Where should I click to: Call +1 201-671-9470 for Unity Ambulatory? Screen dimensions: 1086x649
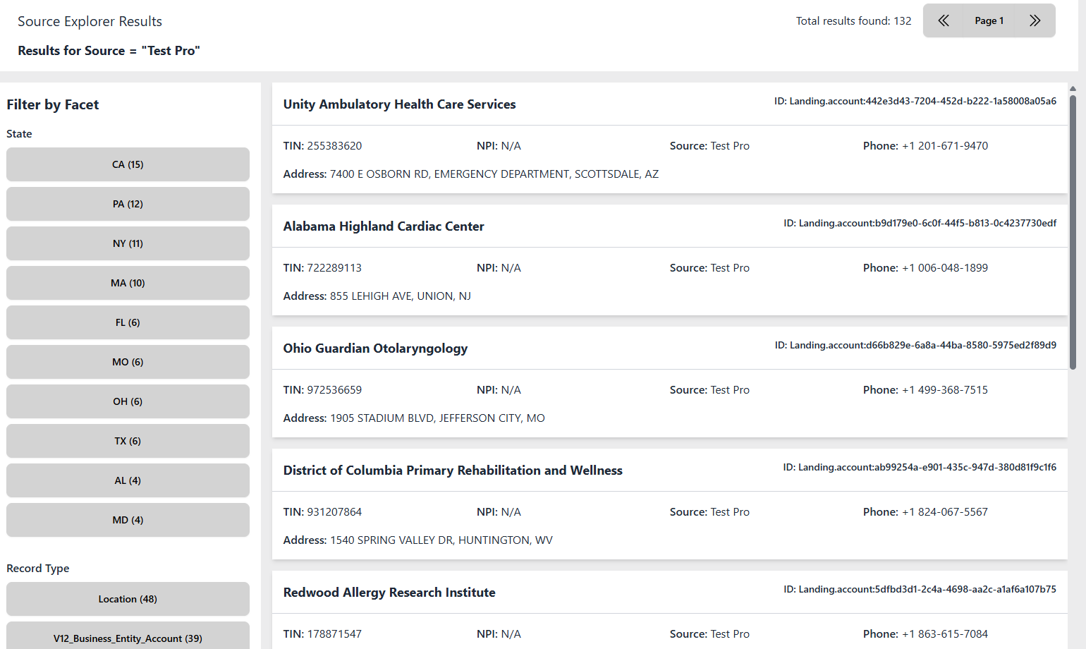(945, 145)
